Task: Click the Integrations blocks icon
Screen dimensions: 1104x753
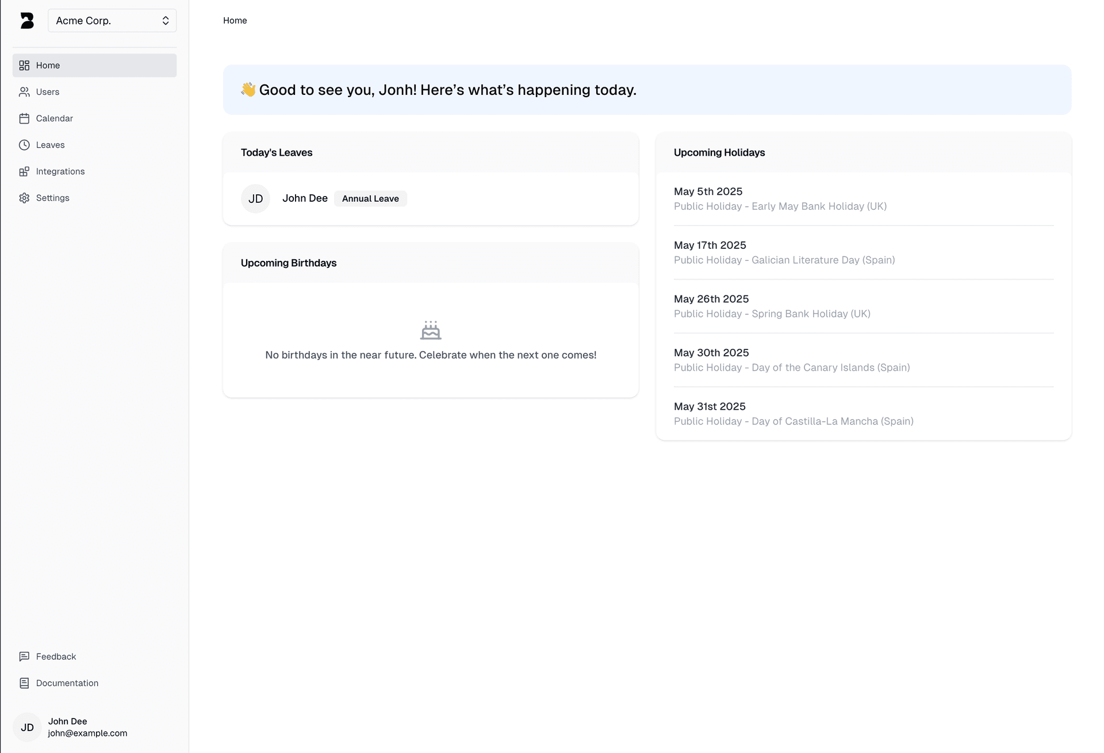Action: click(x=24, y=171)
